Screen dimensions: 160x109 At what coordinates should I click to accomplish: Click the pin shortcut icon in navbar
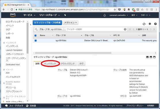tap(65, 15)
